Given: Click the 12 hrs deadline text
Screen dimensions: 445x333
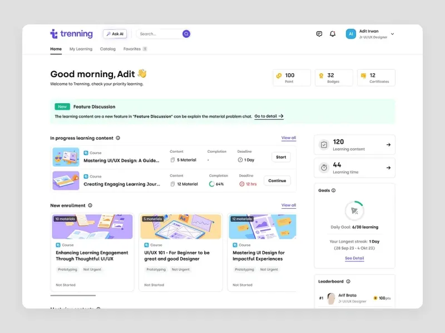Looking at the screenshot, I should pos(251,184).
